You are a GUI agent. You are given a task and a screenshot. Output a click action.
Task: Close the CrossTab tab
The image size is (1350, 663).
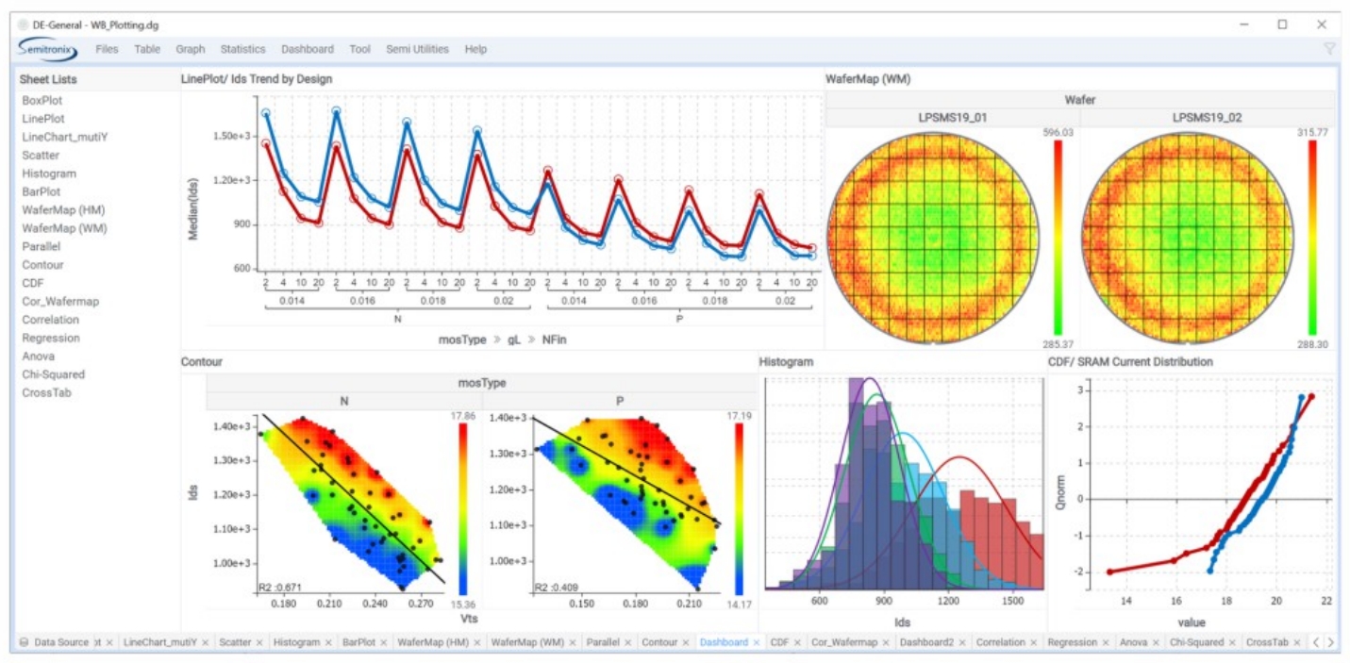[x=1297, y=642]
